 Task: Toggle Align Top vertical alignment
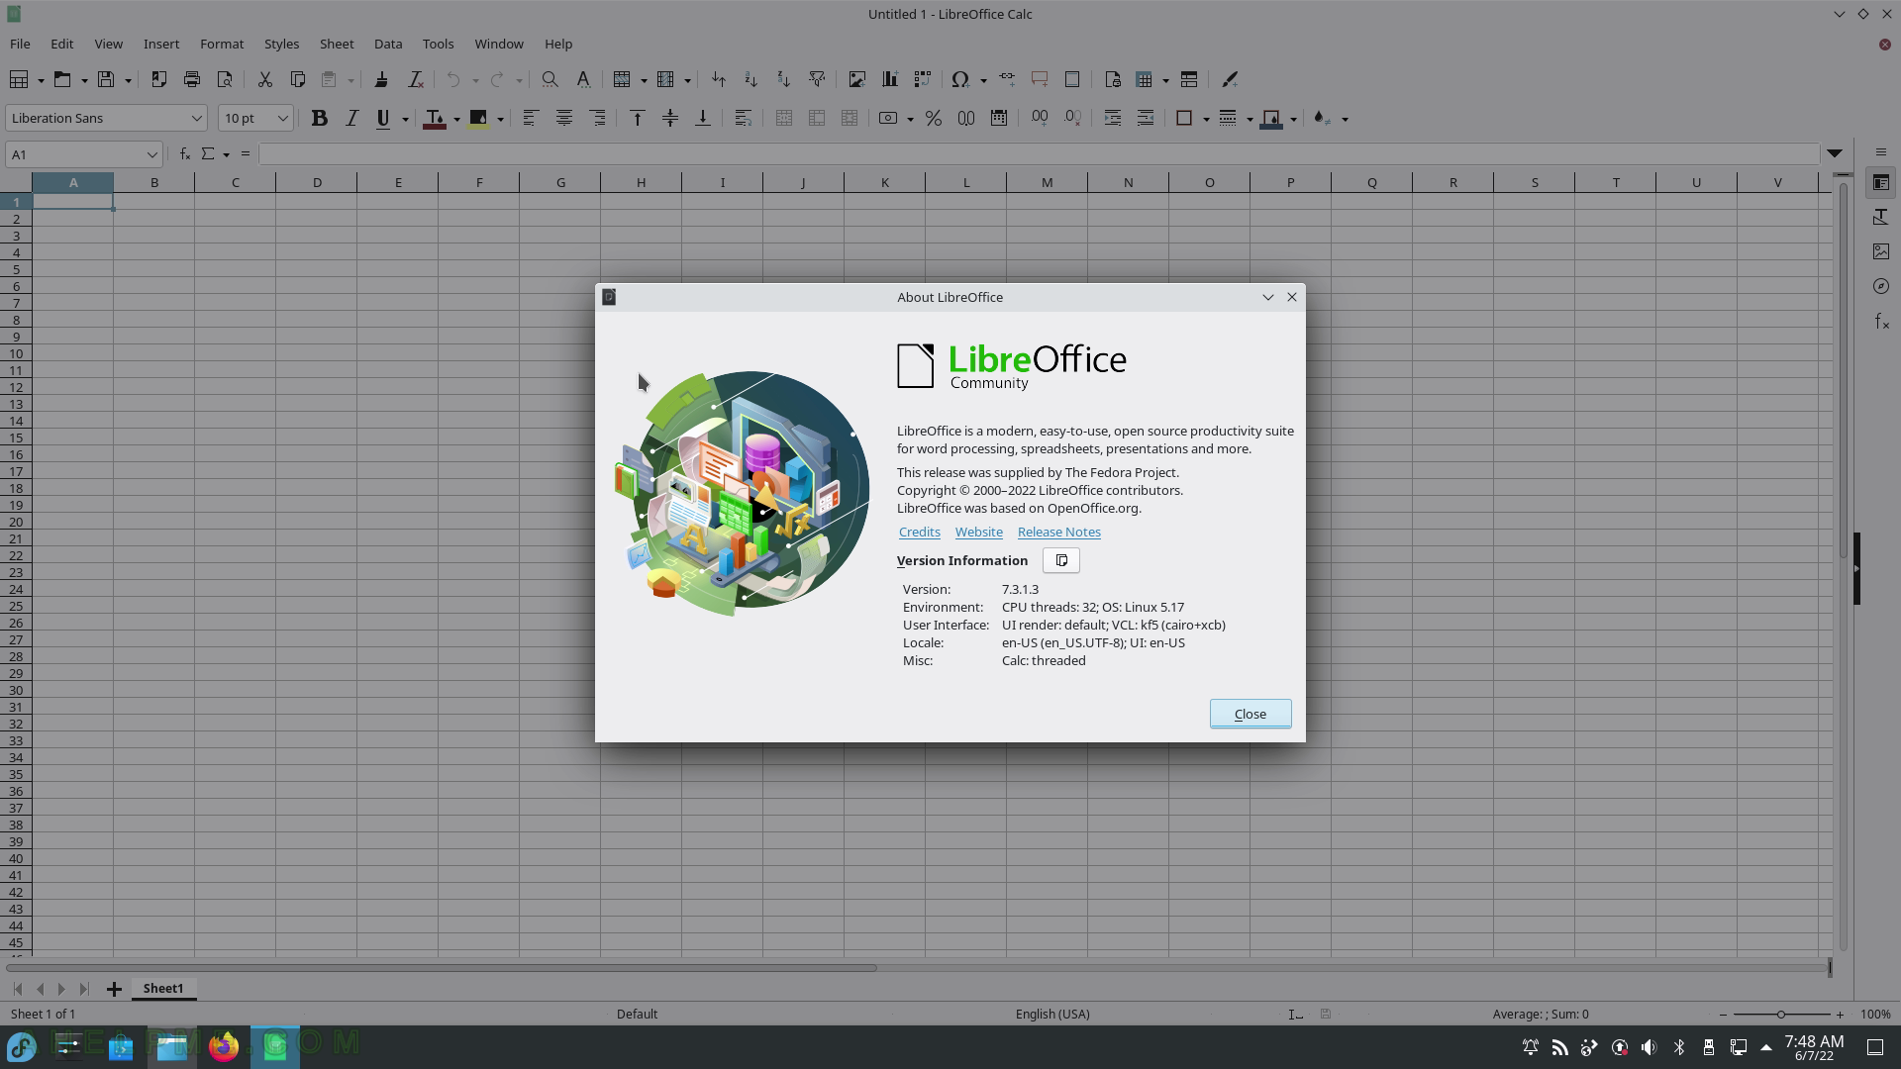click(637, 118)
